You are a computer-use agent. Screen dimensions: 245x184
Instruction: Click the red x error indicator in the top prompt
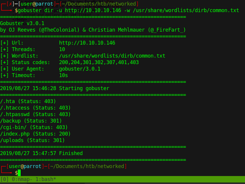pyautogui.click(x=10, y=4)
